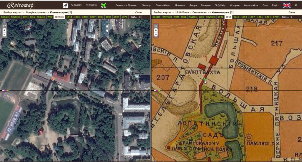The height and width of the screenshot is (162, 302).
Task: Open the Истории menu item
Action: point(234,5)
